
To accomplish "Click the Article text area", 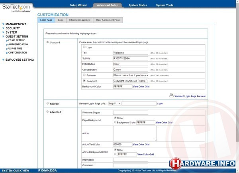I will coord(135,133).
